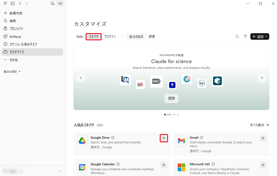The height and width of the screenshot is (176, 277).
Task: Click Google Calendar verified badge icon
Action: coord(118,164)
